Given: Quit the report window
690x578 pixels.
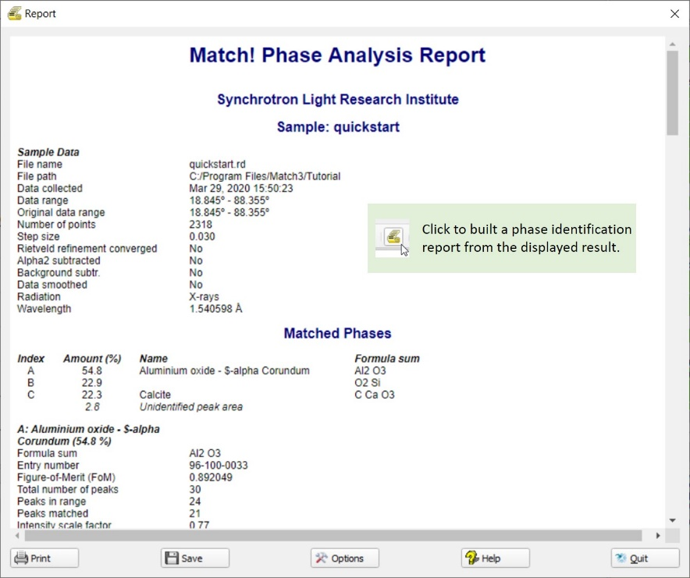Looking at the screenshot, I should pos(645,558).
